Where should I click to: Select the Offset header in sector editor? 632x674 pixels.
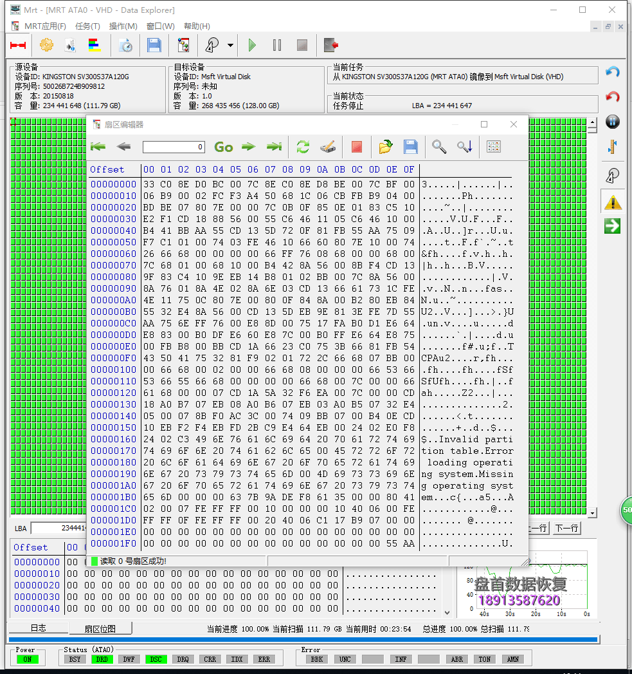[107, 170]
